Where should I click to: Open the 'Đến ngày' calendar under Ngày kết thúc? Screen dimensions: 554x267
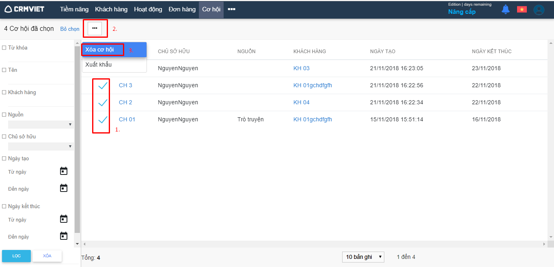point(64,236)
